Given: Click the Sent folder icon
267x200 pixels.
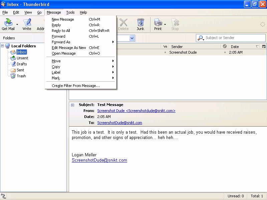Looking at the screenshot, I should point(13,70).
